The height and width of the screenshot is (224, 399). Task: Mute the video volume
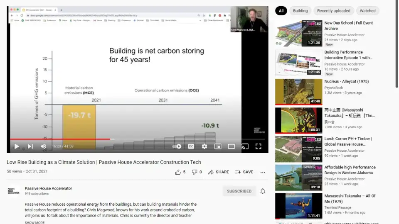point(43,146)
